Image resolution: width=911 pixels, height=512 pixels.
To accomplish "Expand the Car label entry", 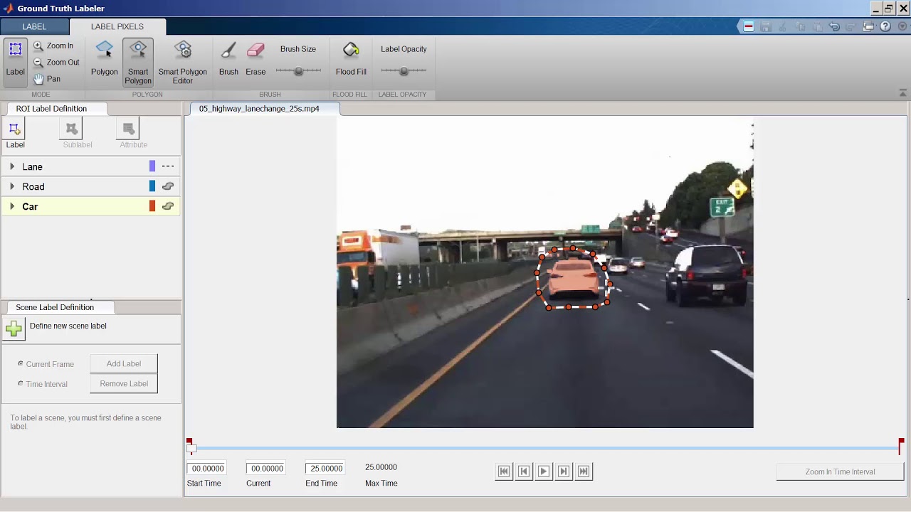I will (x=12, y=206).
